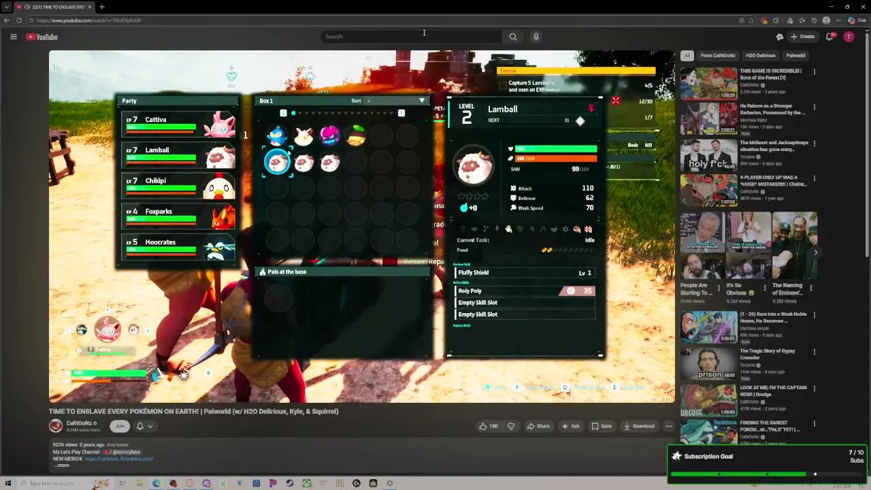Open the CaRtOoNz channel avatar
871x490 pixels.
click(x=56, y=426)
